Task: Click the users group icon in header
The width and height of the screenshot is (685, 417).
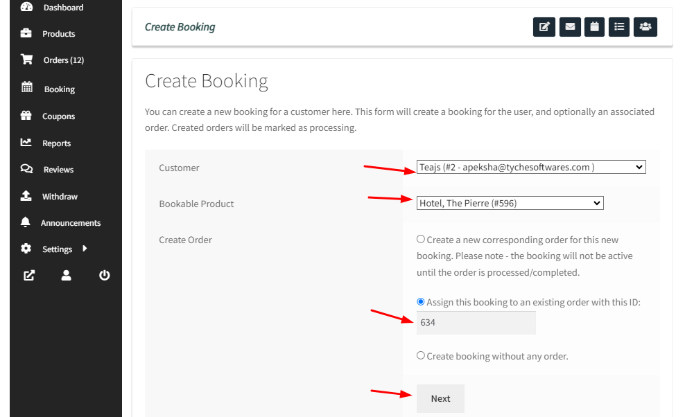Action: coord(645,26)
